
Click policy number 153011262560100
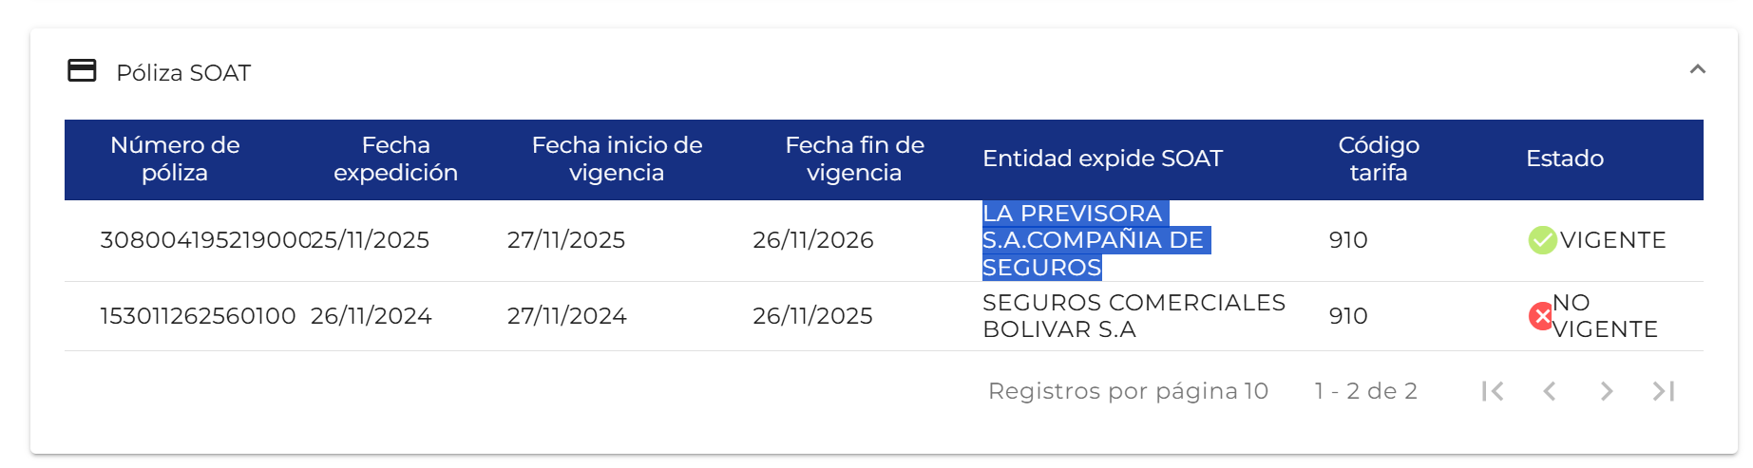tap(198, 316)
